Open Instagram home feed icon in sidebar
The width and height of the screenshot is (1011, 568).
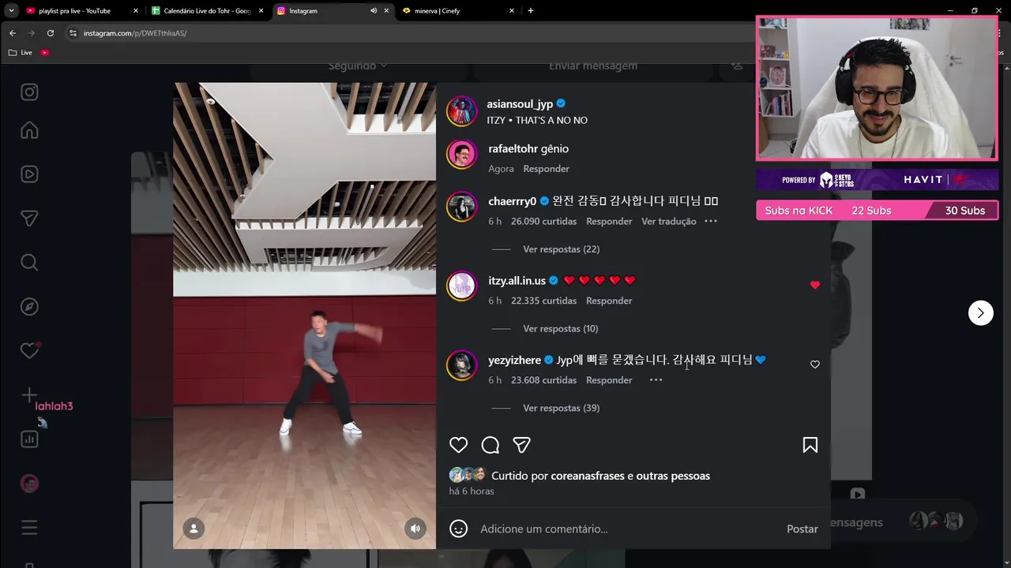pyautogui.click(x=29, y=130)
